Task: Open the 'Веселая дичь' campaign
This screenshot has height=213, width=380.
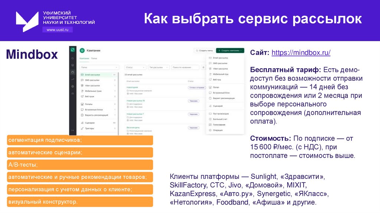Action: coord(133,127)
